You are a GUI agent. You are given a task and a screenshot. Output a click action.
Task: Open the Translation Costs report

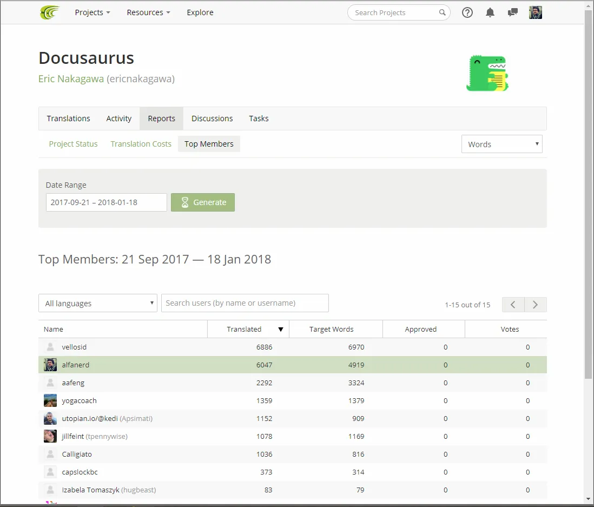(x=141, y=144)
